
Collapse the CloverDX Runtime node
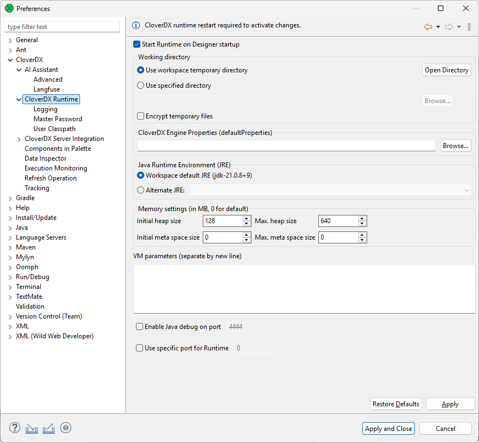click(x=19, y=100)
